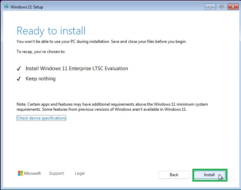Open the Support link
The width and height of the screenshot is (241, 190).
point(57,173)
